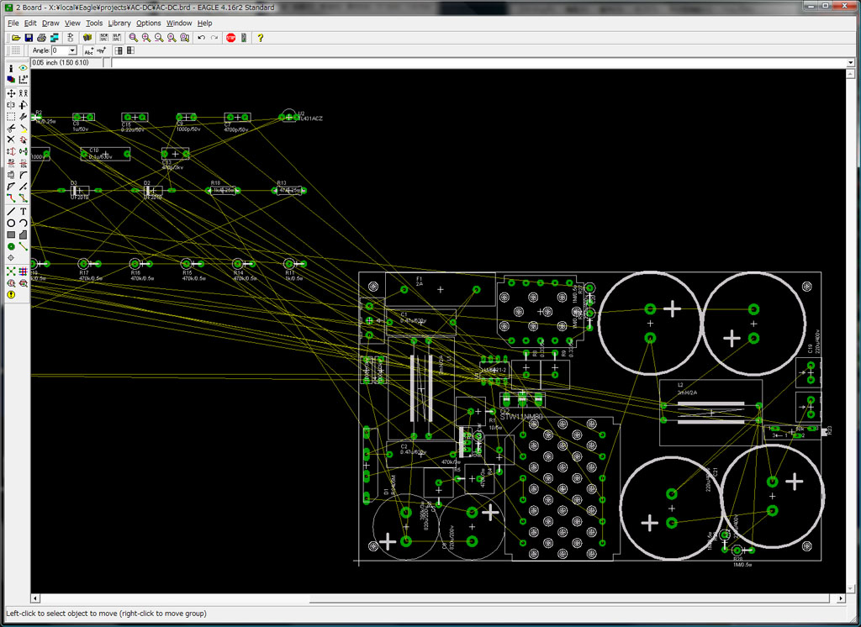Print the board using the printer icon

pyautogui.click(x=42, y=37)
